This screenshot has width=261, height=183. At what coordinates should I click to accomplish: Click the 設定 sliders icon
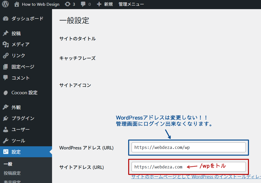pyautogui.click(x=6, y=152)
